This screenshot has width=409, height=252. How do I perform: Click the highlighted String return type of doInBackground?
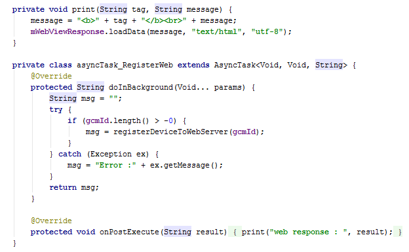90,87
